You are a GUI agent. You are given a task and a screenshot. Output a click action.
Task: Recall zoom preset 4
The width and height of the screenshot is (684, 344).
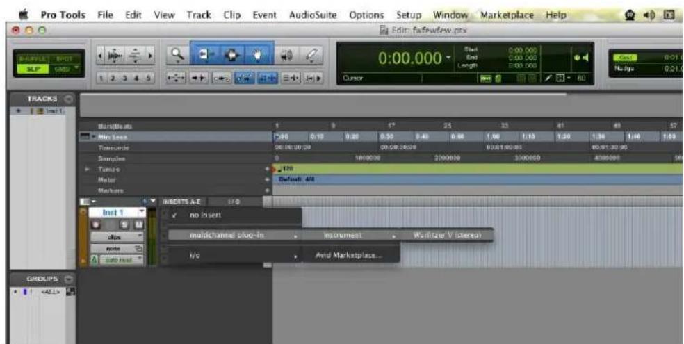click(136, 78)
